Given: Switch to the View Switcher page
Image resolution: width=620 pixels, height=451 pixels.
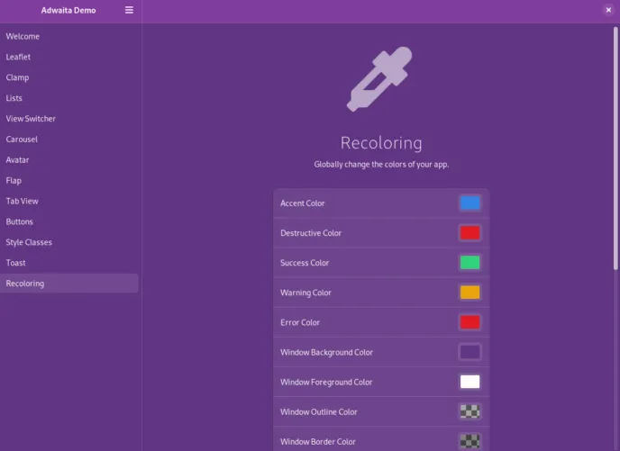Looking at the screenshot, I should (31, 119).
